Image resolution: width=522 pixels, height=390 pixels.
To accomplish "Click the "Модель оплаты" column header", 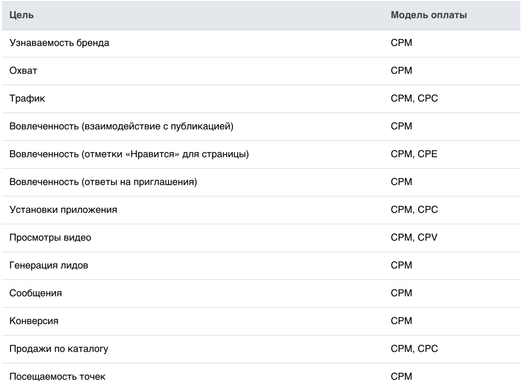I will tap(429, 15).
